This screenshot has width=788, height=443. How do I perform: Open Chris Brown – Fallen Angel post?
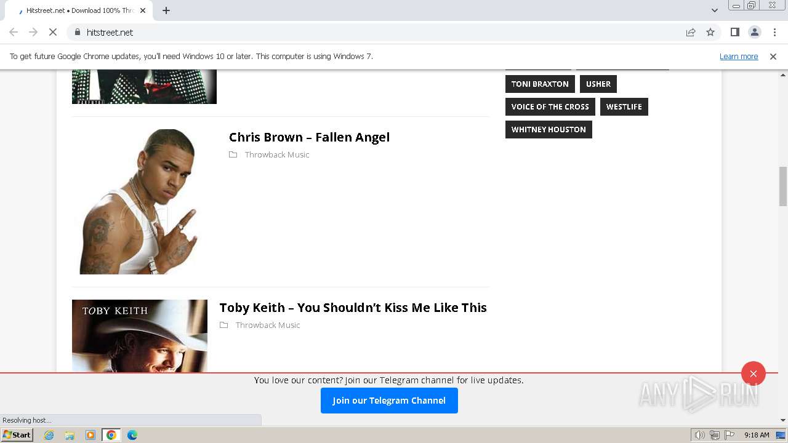pyautogui.click(x=309, y=137)
